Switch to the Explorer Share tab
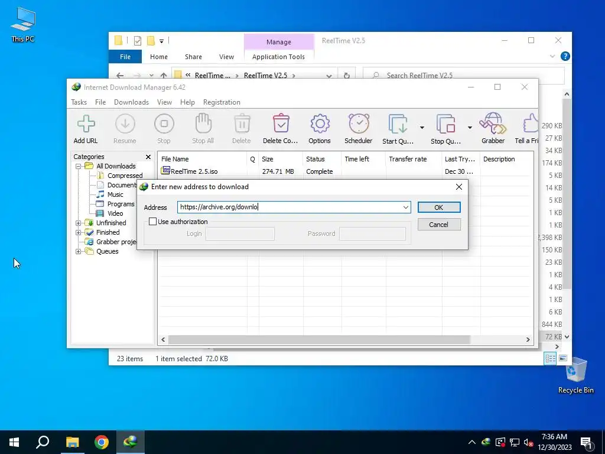Screen dimensions: 605x454 [x=193, y=57]
